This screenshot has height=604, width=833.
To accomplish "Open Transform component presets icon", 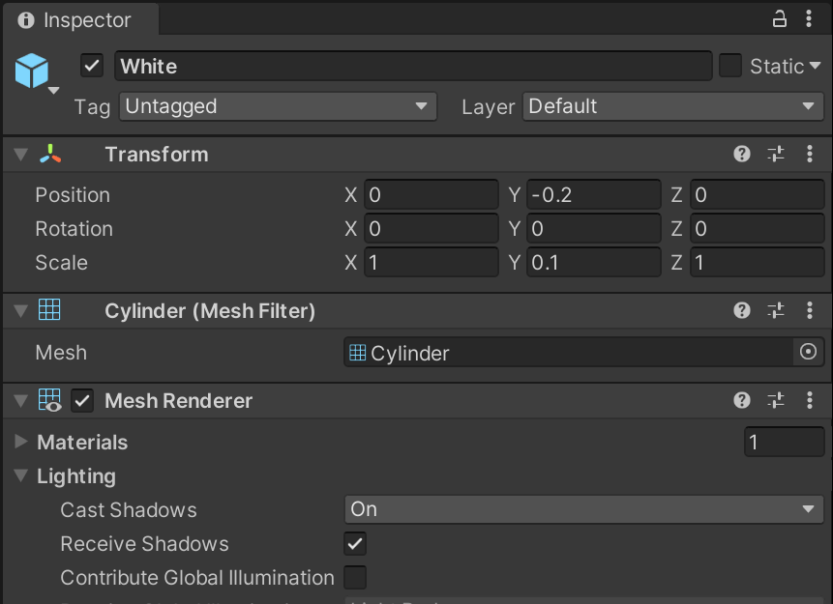I will (x=776, y=155).
